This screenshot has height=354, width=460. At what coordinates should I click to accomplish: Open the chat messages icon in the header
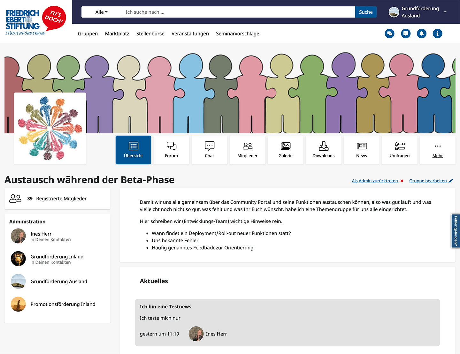click(389, 34)
